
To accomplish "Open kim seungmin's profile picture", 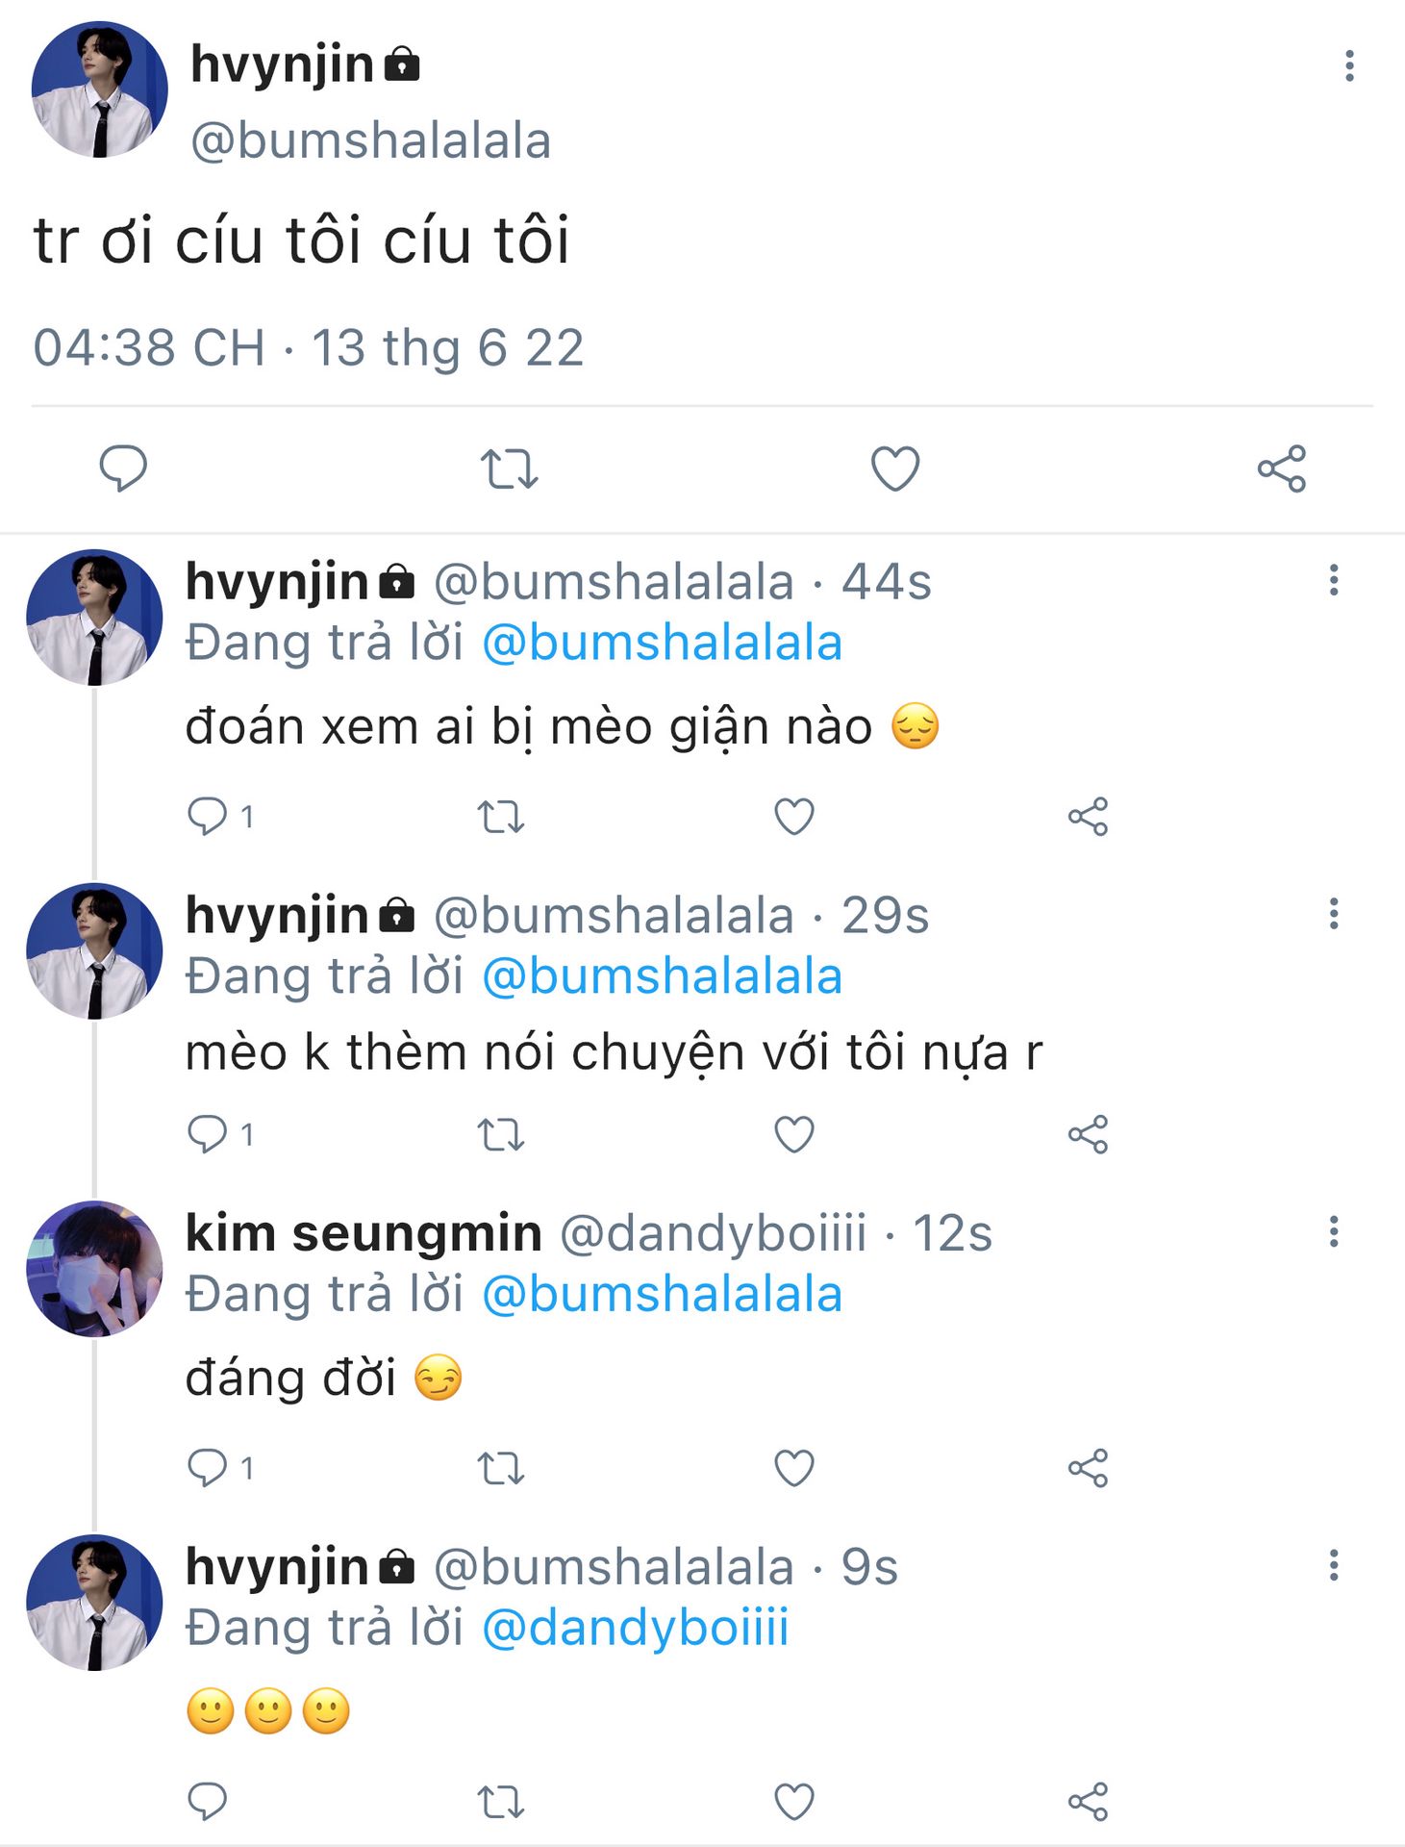I will 94,1269.
